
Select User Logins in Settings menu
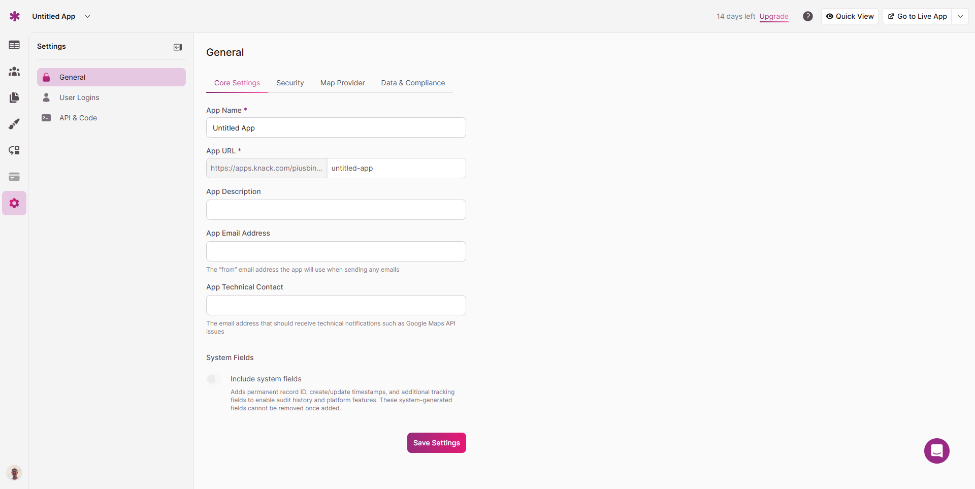pos(79,97)
